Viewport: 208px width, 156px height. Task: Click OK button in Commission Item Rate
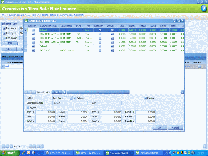[x=160, y=128]
